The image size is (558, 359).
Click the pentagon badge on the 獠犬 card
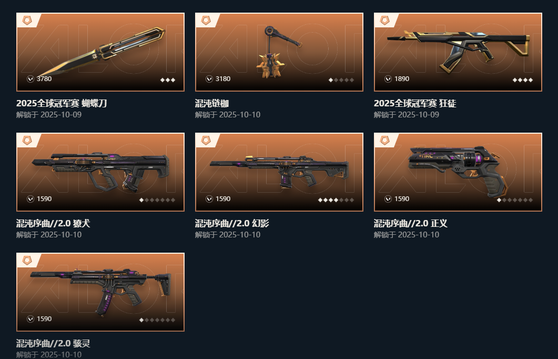pos(27,141)
